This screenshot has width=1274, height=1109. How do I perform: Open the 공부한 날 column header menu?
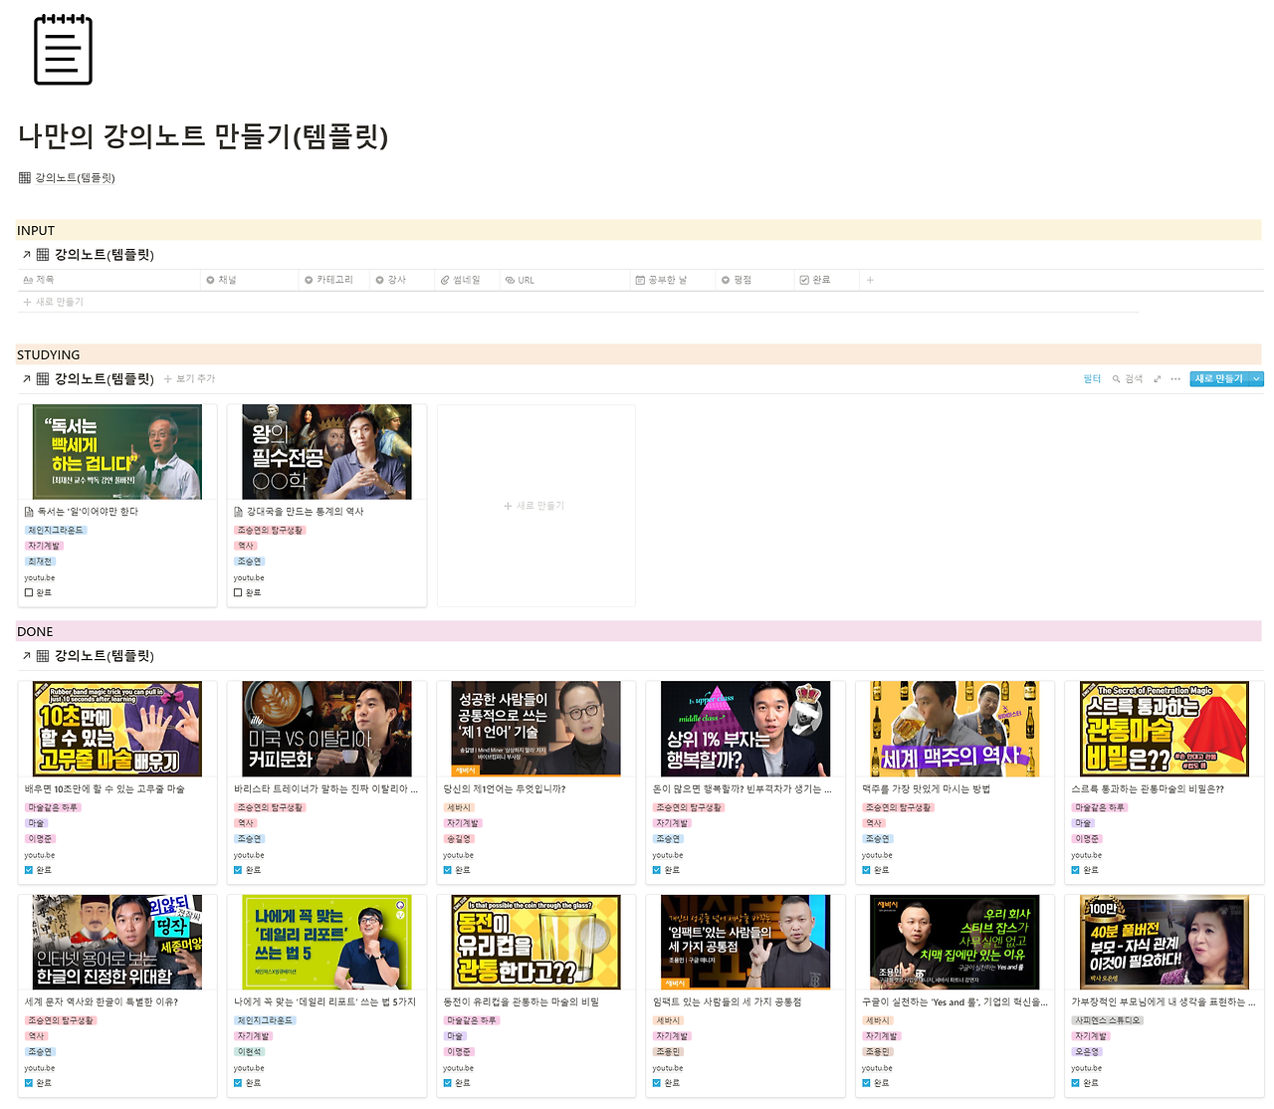point(673,280)
